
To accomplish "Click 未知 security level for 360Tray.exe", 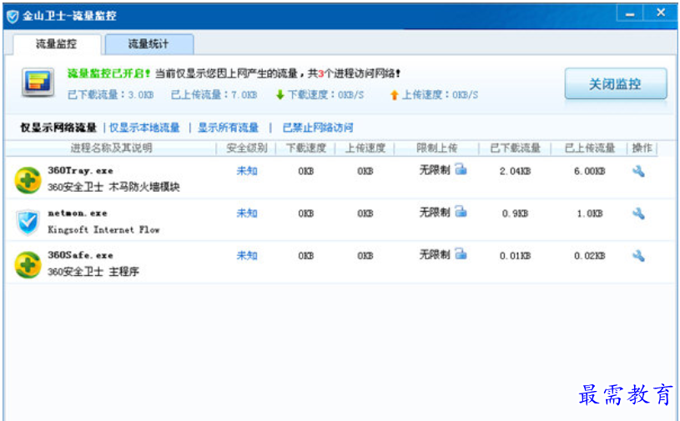I will click(x=247, y=171).
